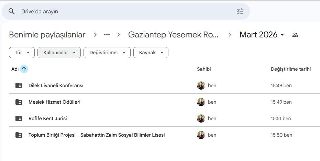Screen dimensions: 320x161
Task: Expand the Değiştirilme filter dropdown
Action: [107, 53]
